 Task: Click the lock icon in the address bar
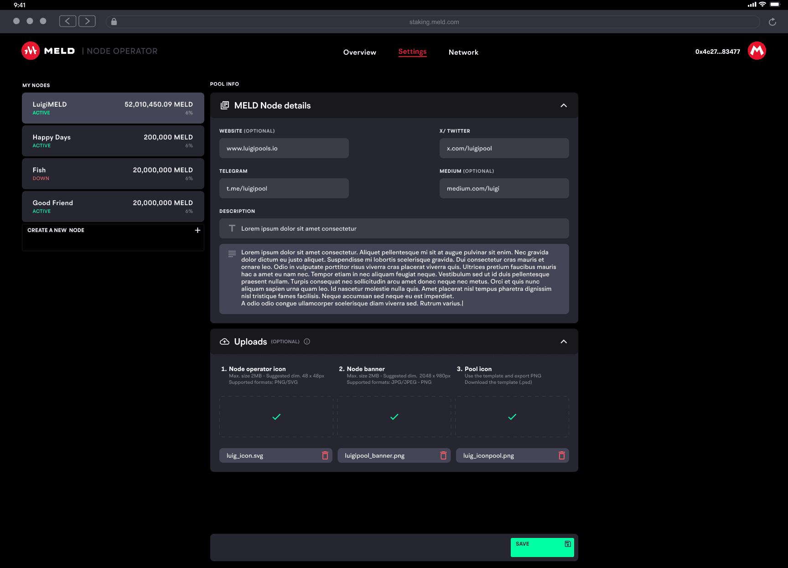click(114, 21)
